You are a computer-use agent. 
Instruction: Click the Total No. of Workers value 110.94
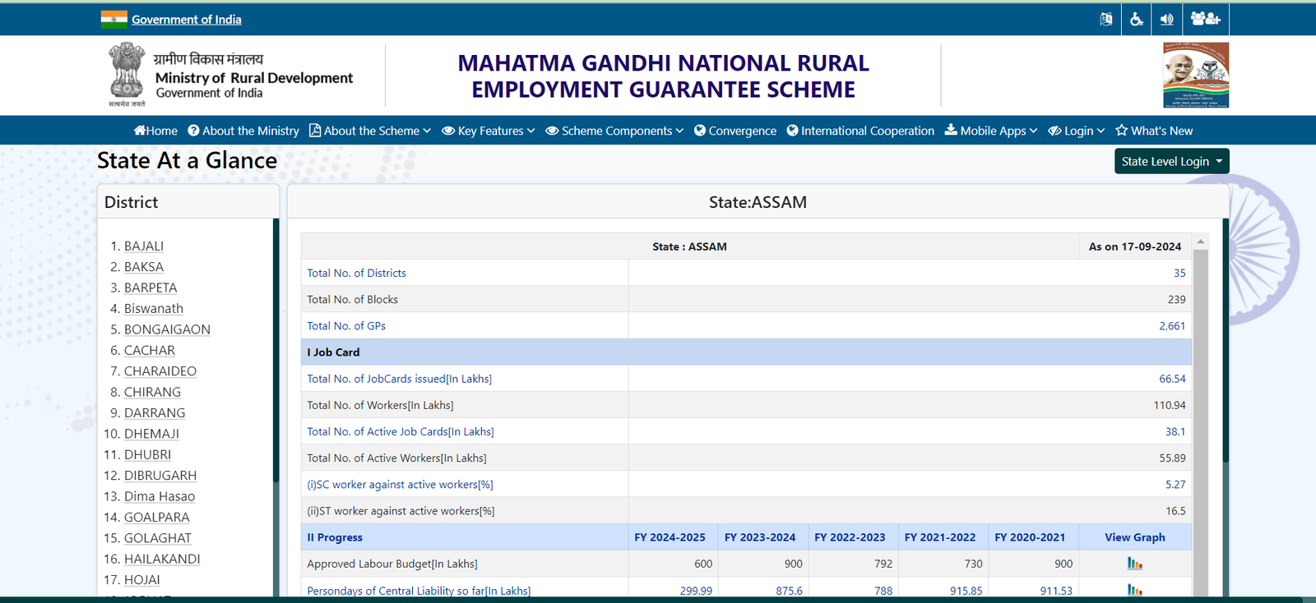pos(1170,405)
